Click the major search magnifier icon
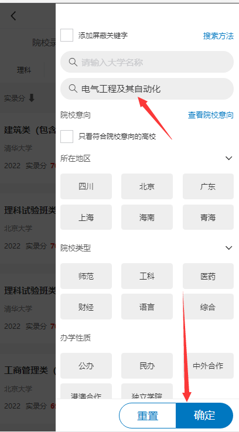 [x=73, y=89]
